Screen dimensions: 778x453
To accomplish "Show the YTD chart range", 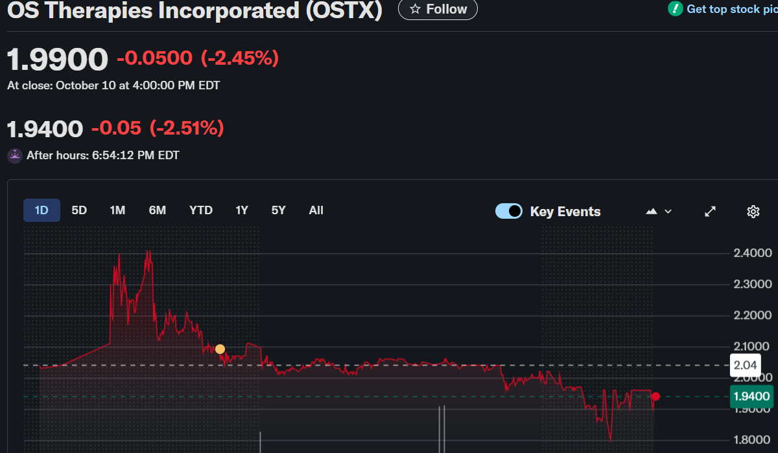I will tap(201, 210).
